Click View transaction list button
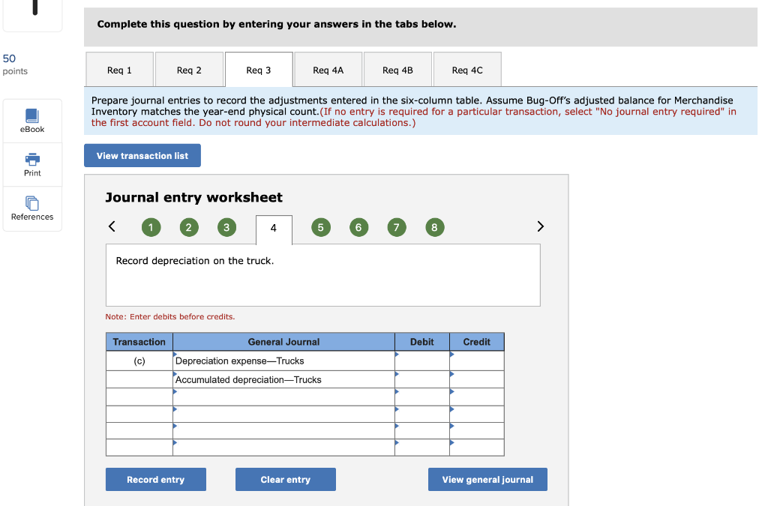The height and width of the screenshot is (506, 768). tap(142, 156)
